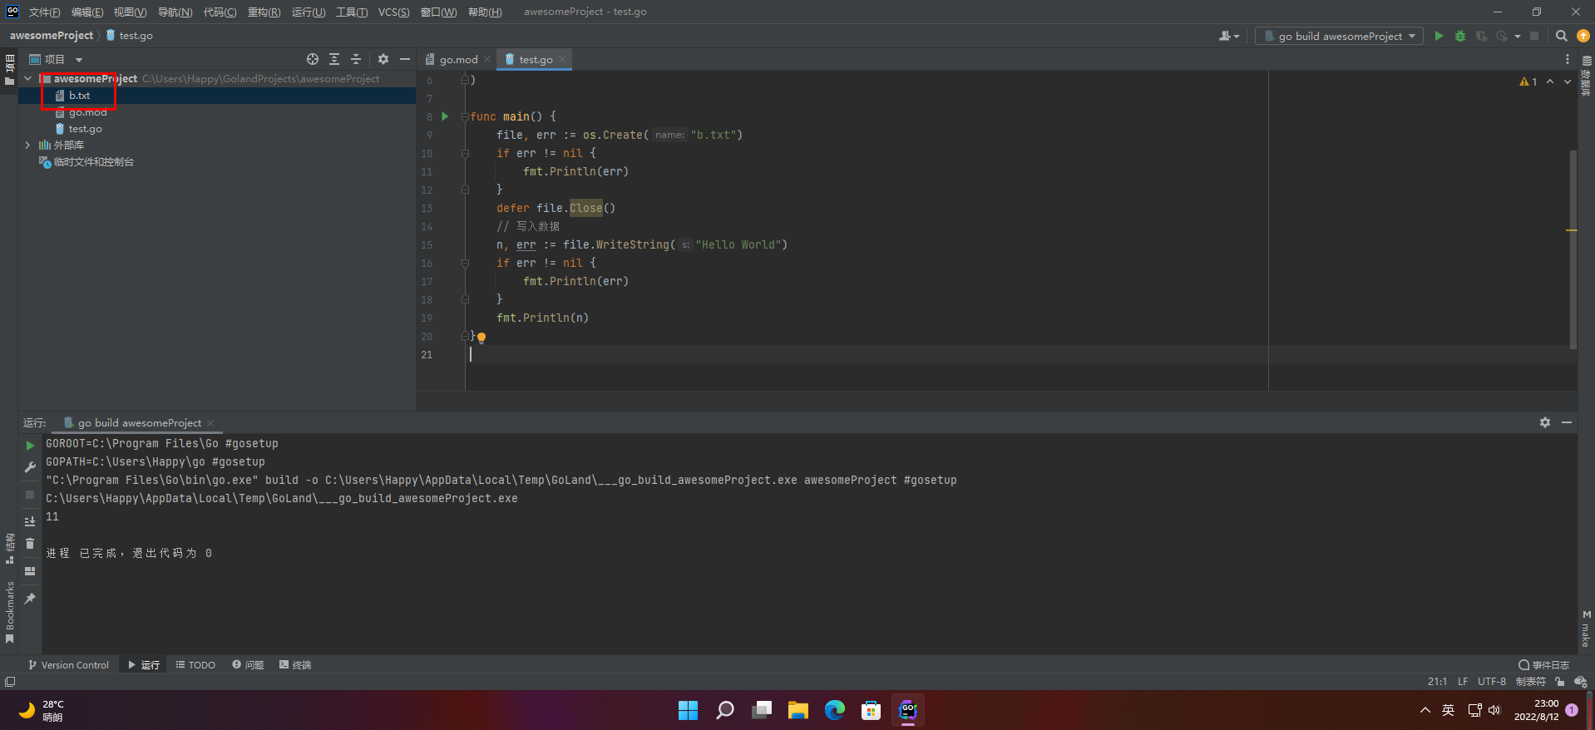
Task: Select b.txt in project tree
Action: tap(79, 96)
